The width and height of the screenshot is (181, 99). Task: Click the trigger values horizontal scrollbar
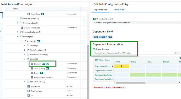pos(131,83)
